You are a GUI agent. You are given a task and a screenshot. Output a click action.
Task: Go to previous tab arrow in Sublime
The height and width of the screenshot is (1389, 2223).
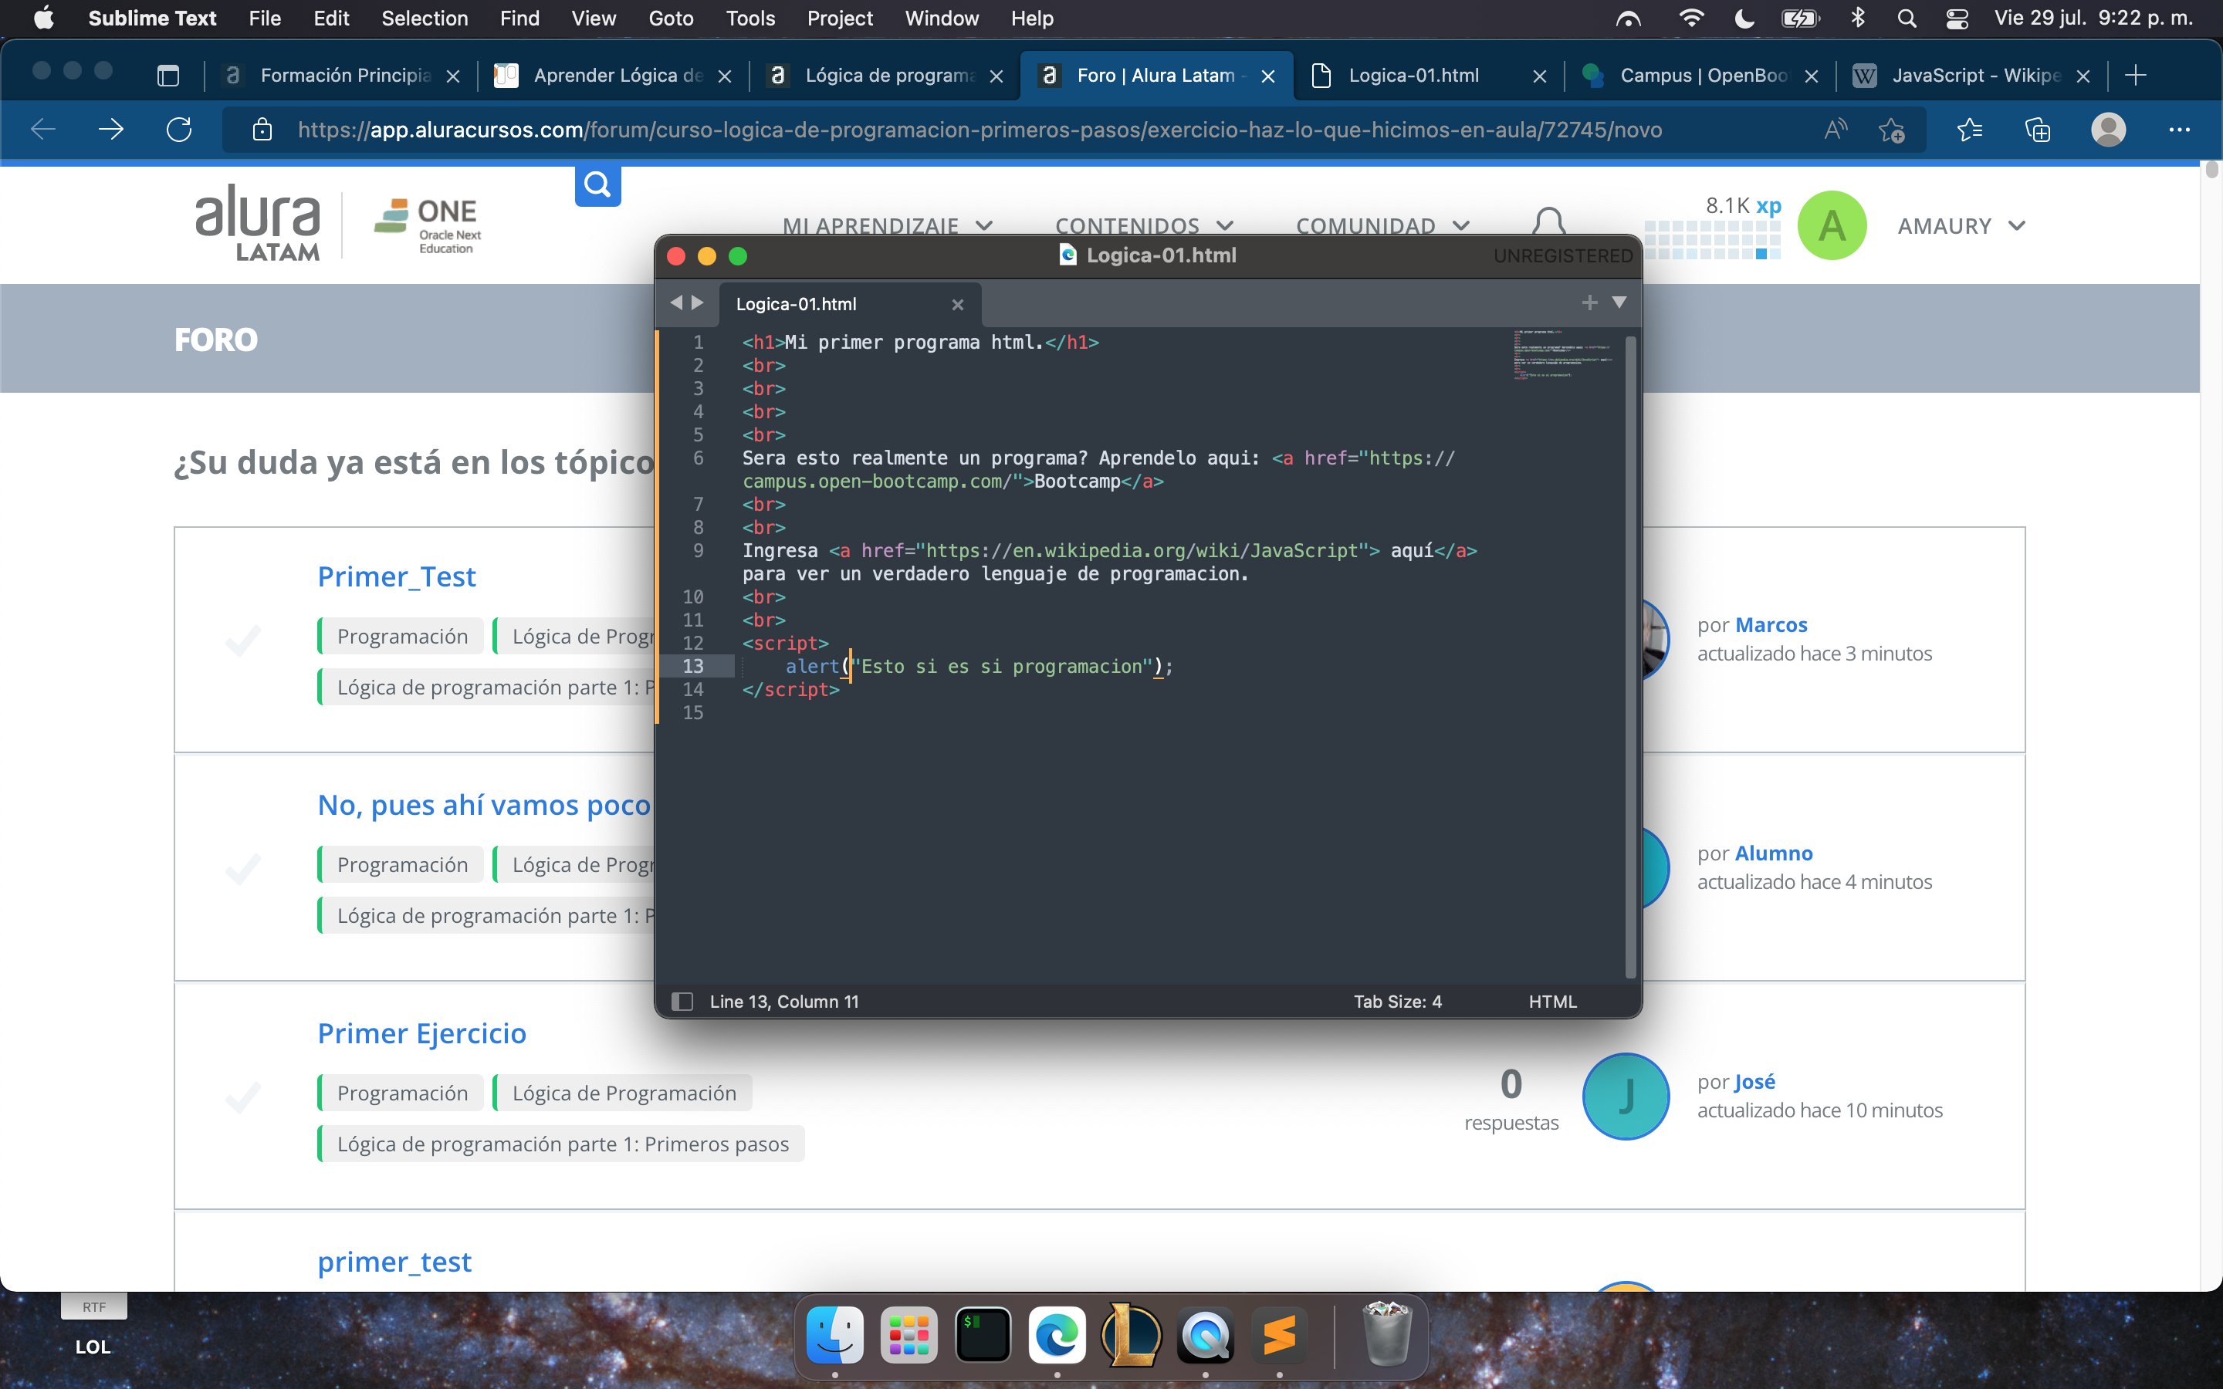point(676,302)
